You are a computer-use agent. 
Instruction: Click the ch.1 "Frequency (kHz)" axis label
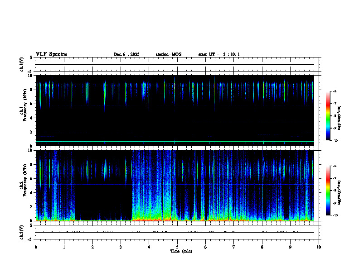25,105
